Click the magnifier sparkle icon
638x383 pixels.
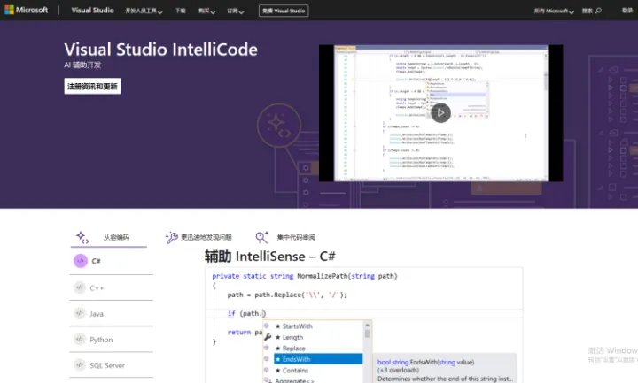[262, 237]
